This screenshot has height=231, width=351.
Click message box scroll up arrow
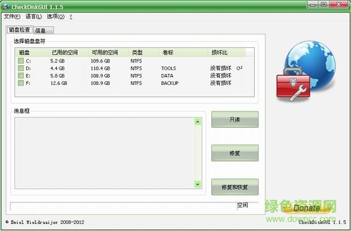[x=198, y=122]
